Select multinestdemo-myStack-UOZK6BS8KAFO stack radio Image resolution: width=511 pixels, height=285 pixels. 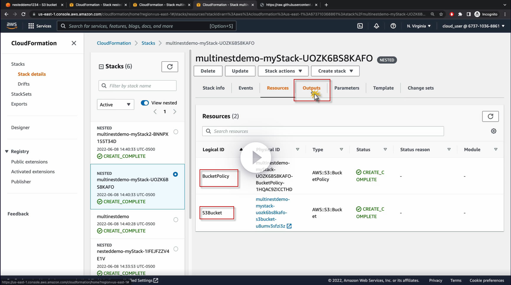[175, 174]
